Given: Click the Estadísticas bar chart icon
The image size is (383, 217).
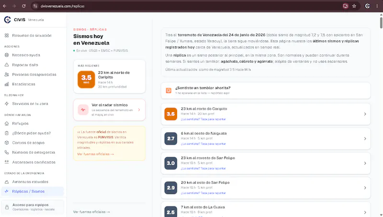Looking at the screenshot, I should [7, 84].
